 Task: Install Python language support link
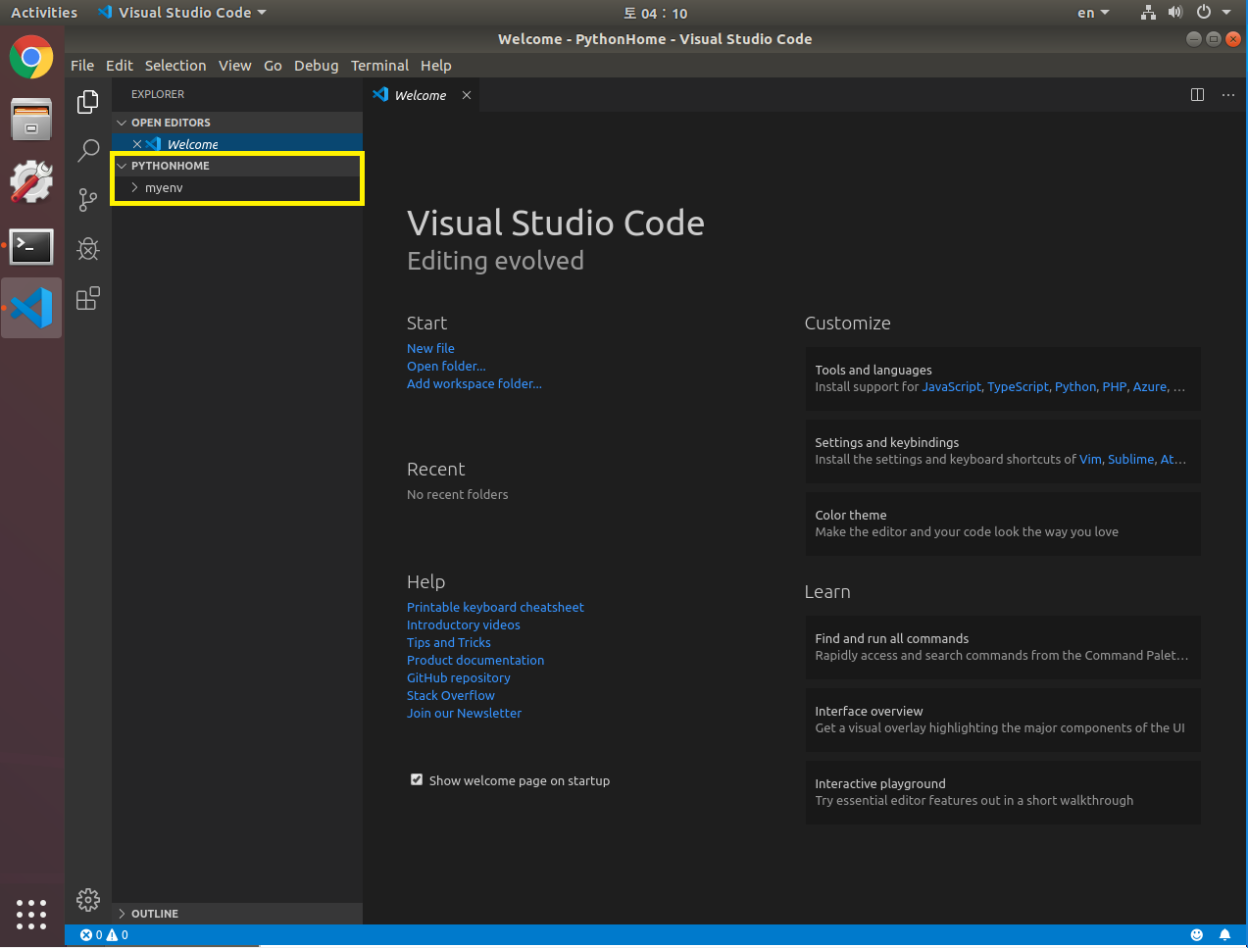[1075, 387]
